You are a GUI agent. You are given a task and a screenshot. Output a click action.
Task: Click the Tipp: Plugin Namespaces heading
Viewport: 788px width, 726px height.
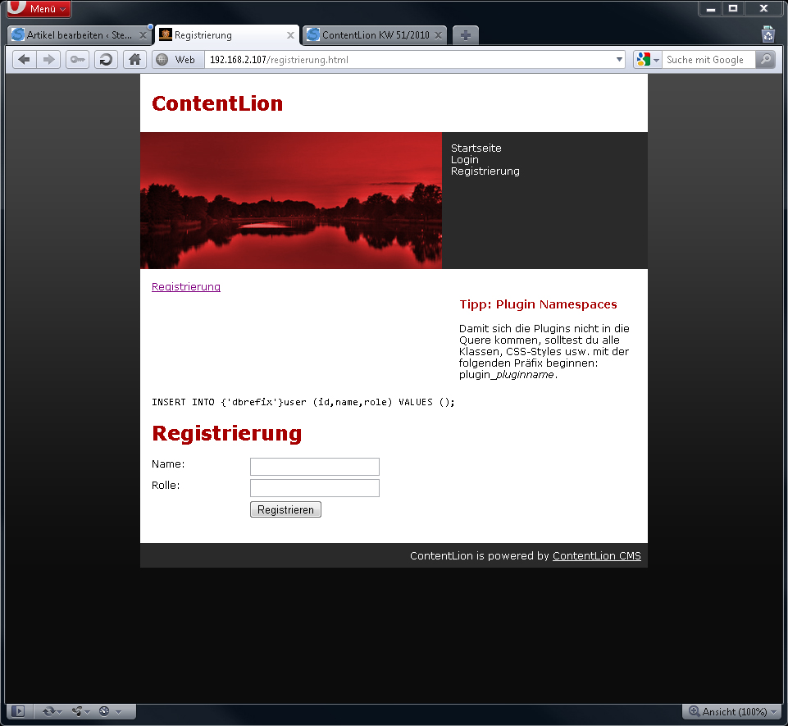[x=538, y=304]
